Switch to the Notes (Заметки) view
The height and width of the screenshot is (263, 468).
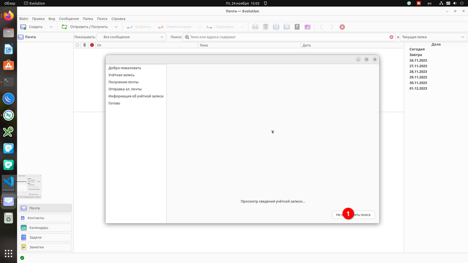pos(45,247)
